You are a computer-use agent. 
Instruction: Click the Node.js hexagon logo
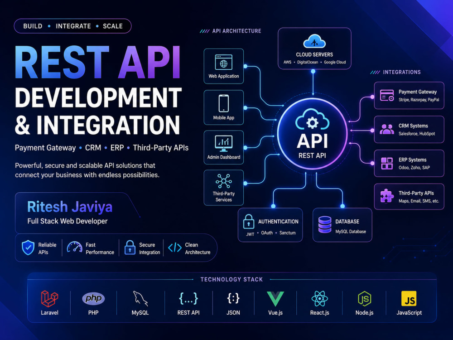(365, 299)
